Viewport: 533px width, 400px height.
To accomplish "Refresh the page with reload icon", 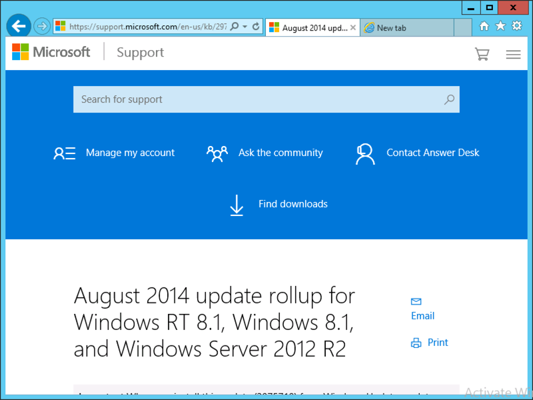I will pos(256,26).
